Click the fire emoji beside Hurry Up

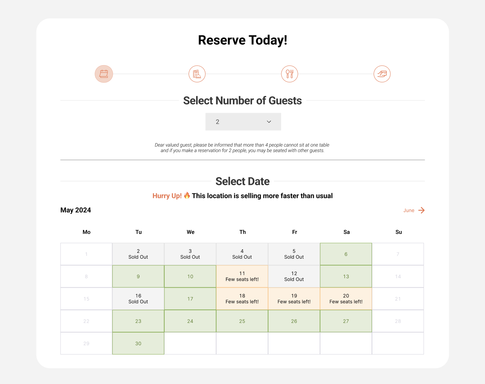tap(186, 195)
